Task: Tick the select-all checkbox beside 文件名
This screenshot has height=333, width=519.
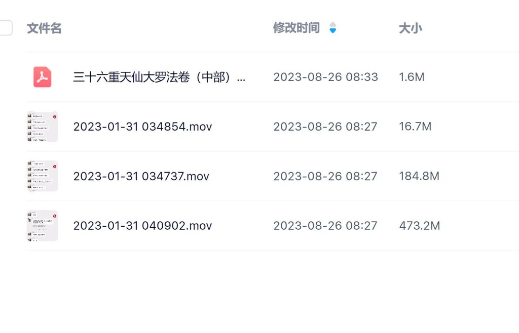Action: 5,28
